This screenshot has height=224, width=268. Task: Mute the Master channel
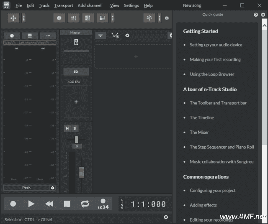[x=67, y=128]
